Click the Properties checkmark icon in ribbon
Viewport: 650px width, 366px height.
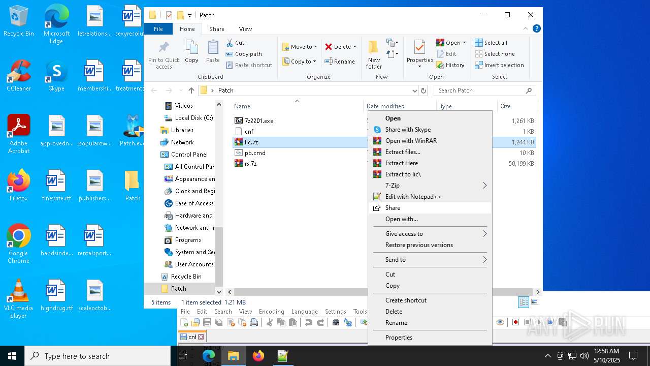pyautogui.click(x=419, y=48)
